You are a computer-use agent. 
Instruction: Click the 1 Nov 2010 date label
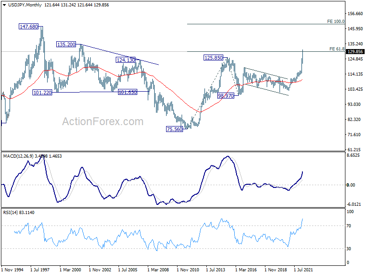pos(188,270)
